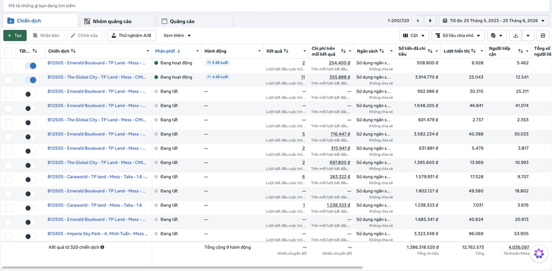This screenshot has width=552, height=271.
Task: Switch to the Nhóm quảng cáo tab
Action: click(x=117, y=21)
